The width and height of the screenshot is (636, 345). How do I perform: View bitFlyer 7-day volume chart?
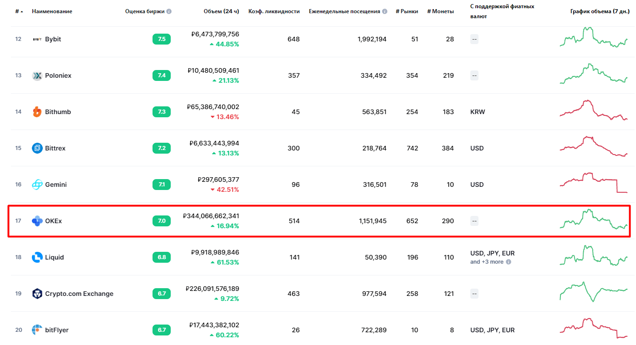tap(594, 328)
